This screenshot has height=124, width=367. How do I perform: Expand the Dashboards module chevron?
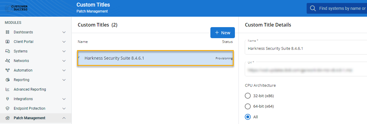click(x=64, y=32)
